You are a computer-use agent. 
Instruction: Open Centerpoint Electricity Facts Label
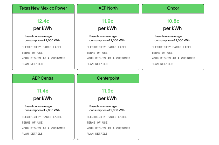pos(107,117)
